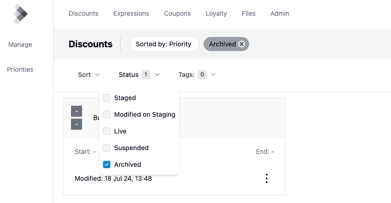This screenshot has height=203, width=391.
Task: Open Priorities in the sidebar
Action: pos(20,70)
